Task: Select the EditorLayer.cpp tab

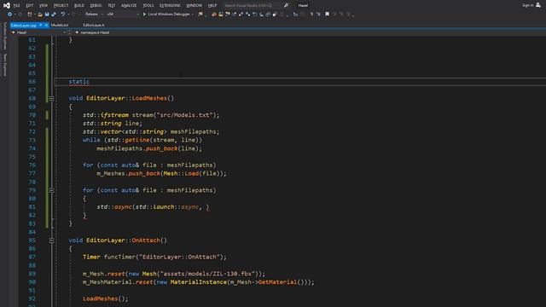Action: pyautogui.click(x=23, y=25)
